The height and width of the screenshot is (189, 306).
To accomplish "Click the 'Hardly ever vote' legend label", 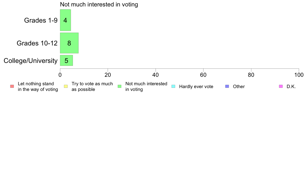I will (196, 87).
